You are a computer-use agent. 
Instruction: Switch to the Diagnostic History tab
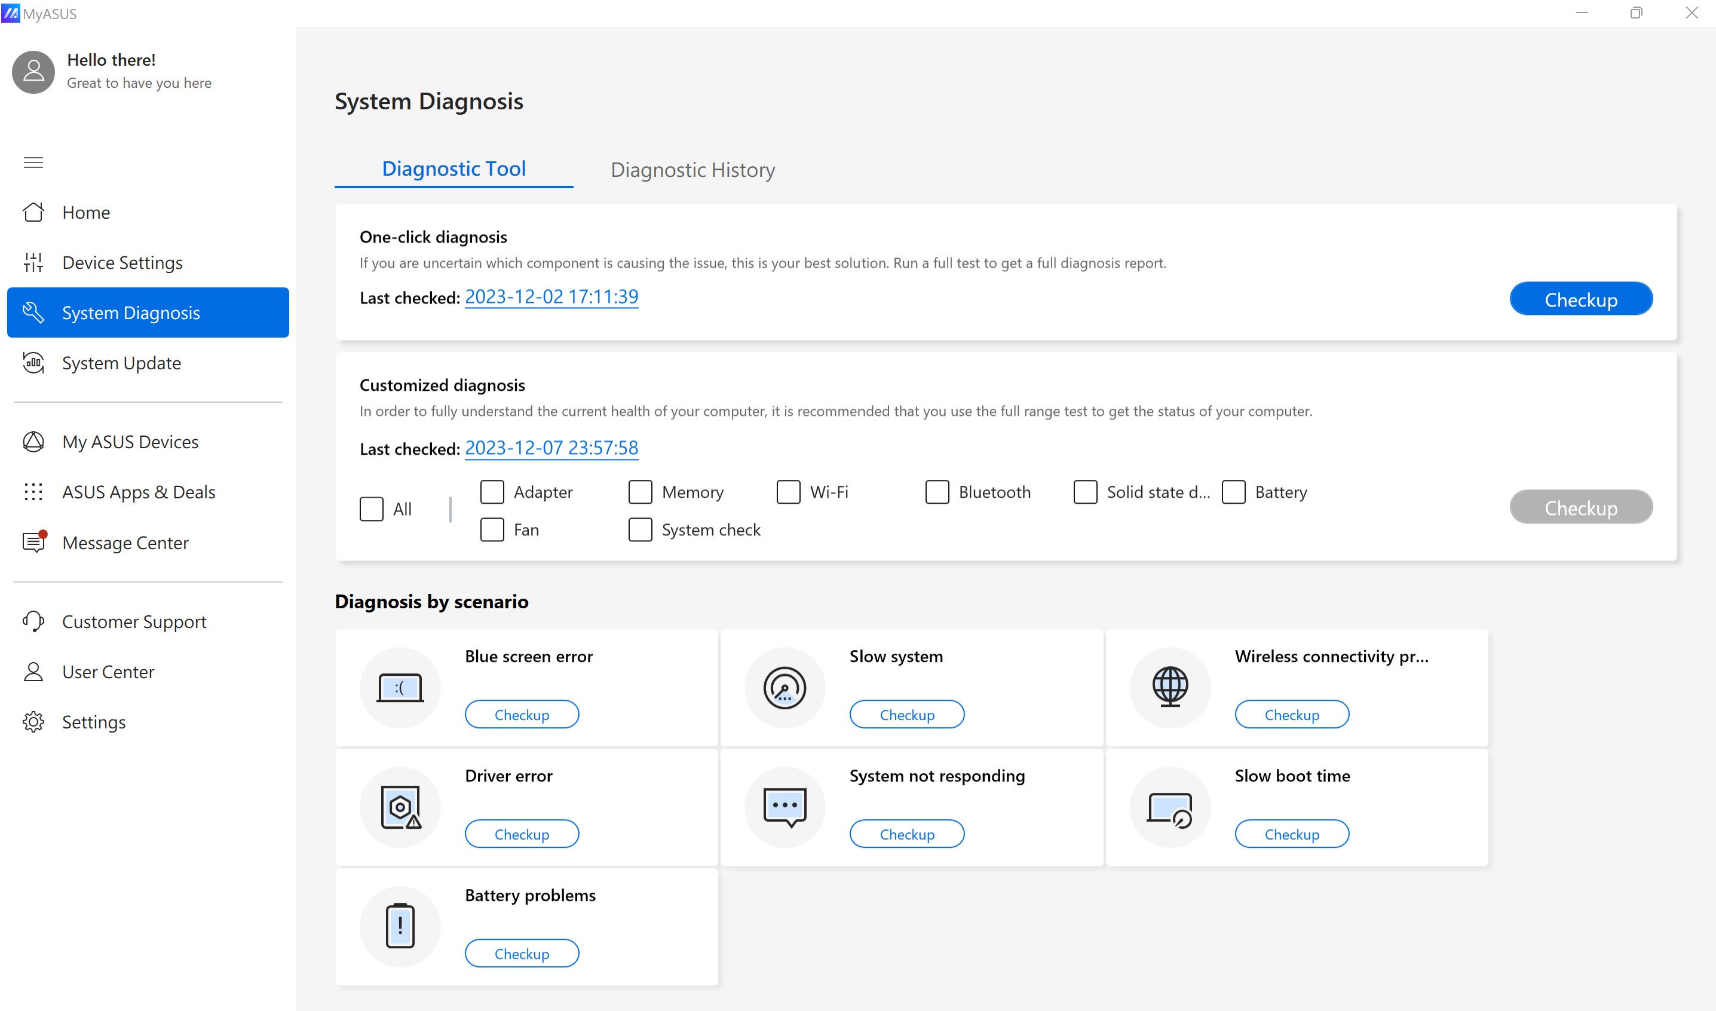[693, 170]
